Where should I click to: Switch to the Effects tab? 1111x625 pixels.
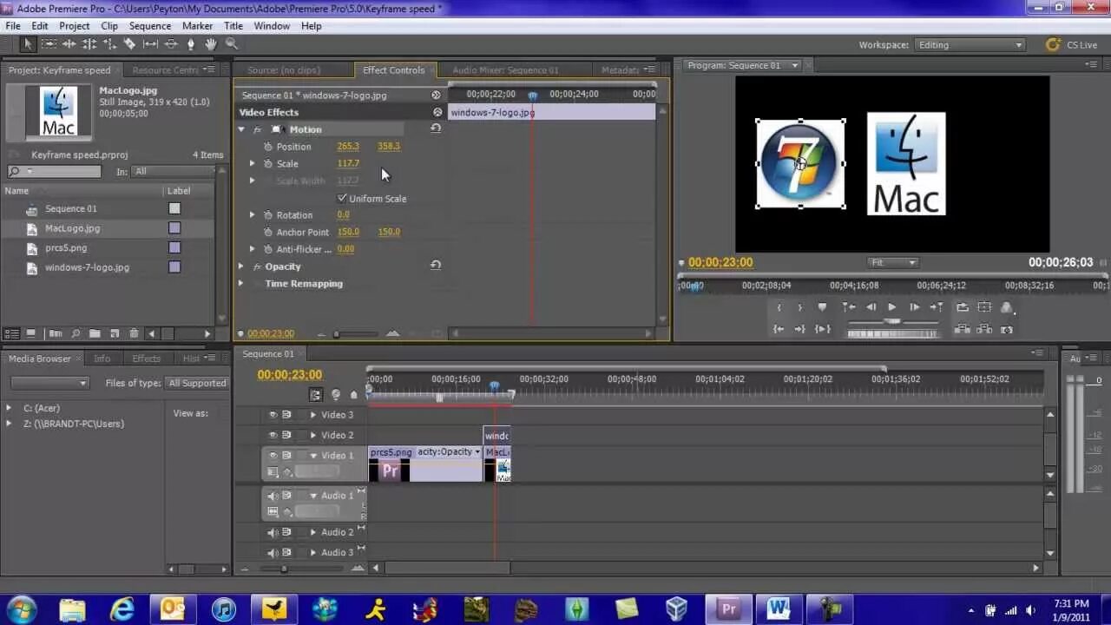point(146,359)
